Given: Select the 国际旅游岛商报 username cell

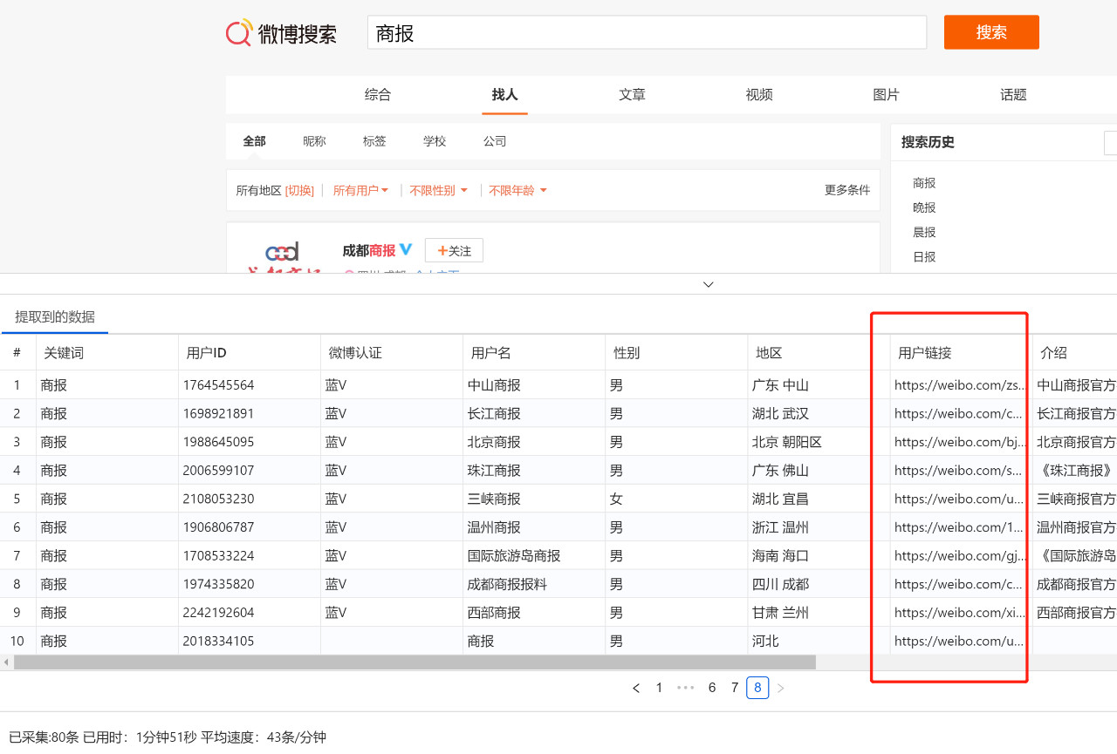Looking at the screenshot, I should pos(534,555).
